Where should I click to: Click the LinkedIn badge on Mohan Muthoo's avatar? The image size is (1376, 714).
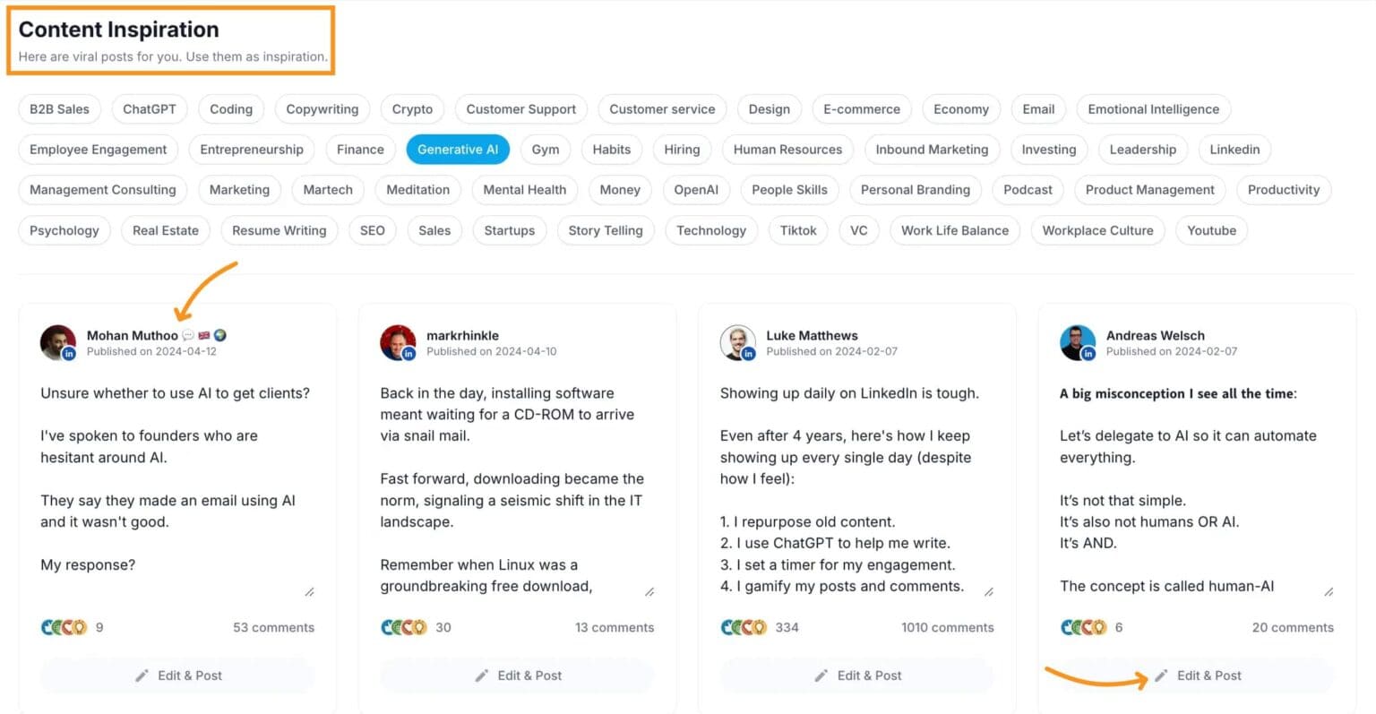click(68, 351)
